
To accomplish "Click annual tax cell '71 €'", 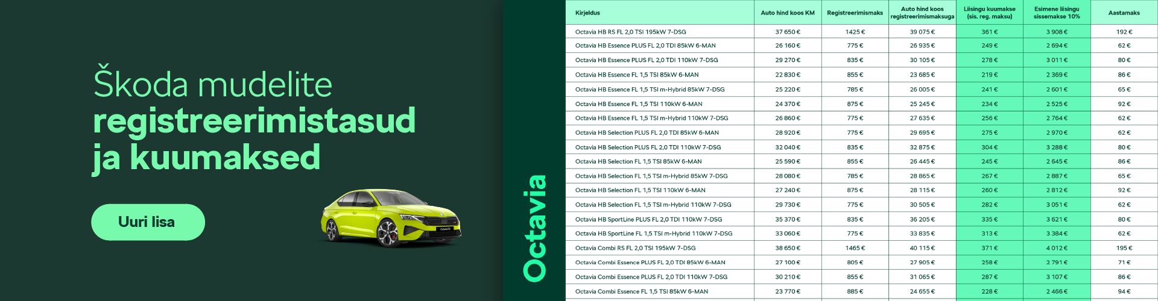I will coord(1124,262).
